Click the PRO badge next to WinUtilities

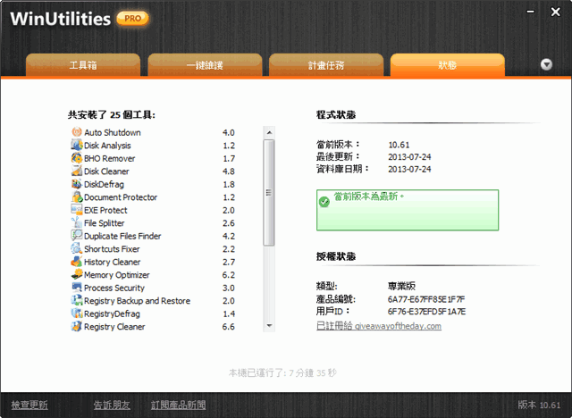pyautogui.click(x=132, y=19)
